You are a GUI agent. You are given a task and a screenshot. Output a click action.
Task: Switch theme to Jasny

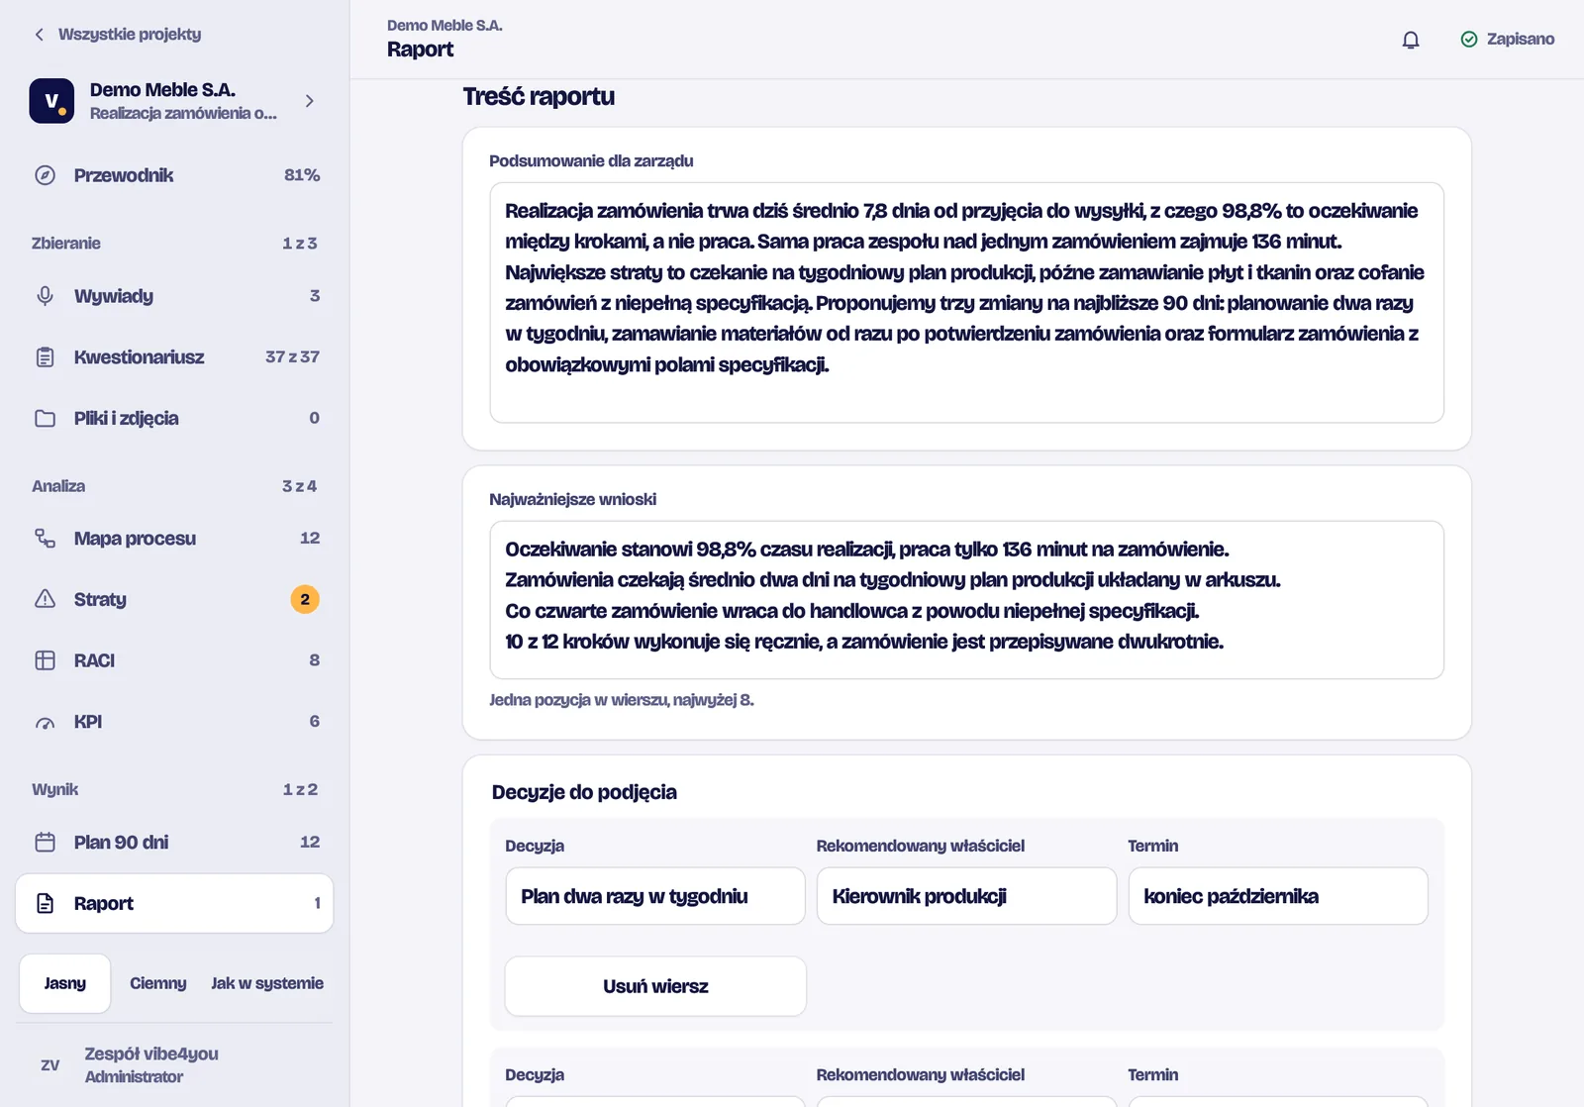(x=65, y=983)
